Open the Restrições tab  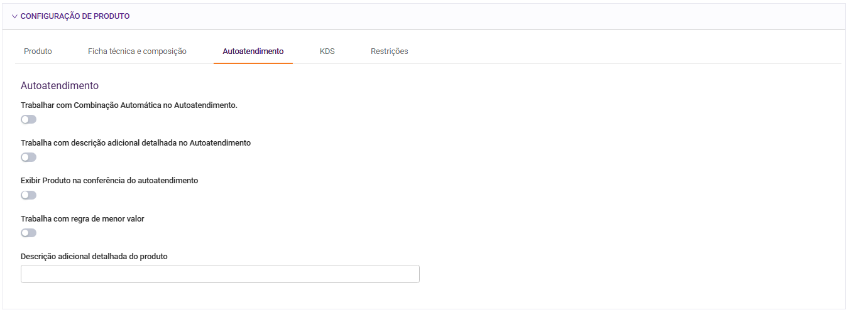pyautogui.click(x=389, y=51)
